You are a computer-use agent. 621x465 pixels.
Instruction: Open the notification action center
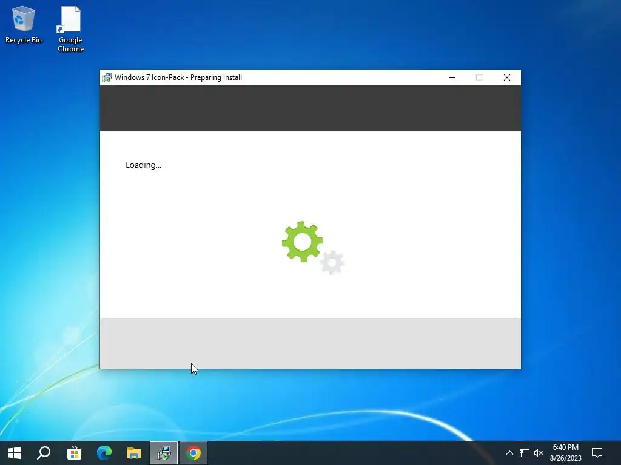(x=597, y=453)
